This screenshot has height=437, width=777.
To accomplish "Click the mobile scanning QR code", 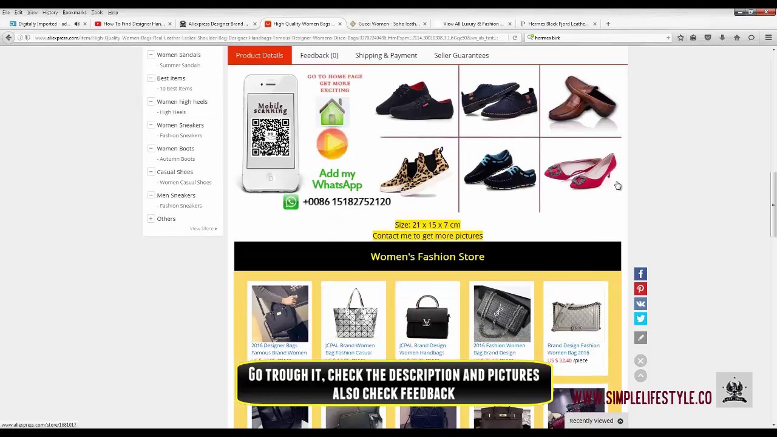I will point(271,137).
